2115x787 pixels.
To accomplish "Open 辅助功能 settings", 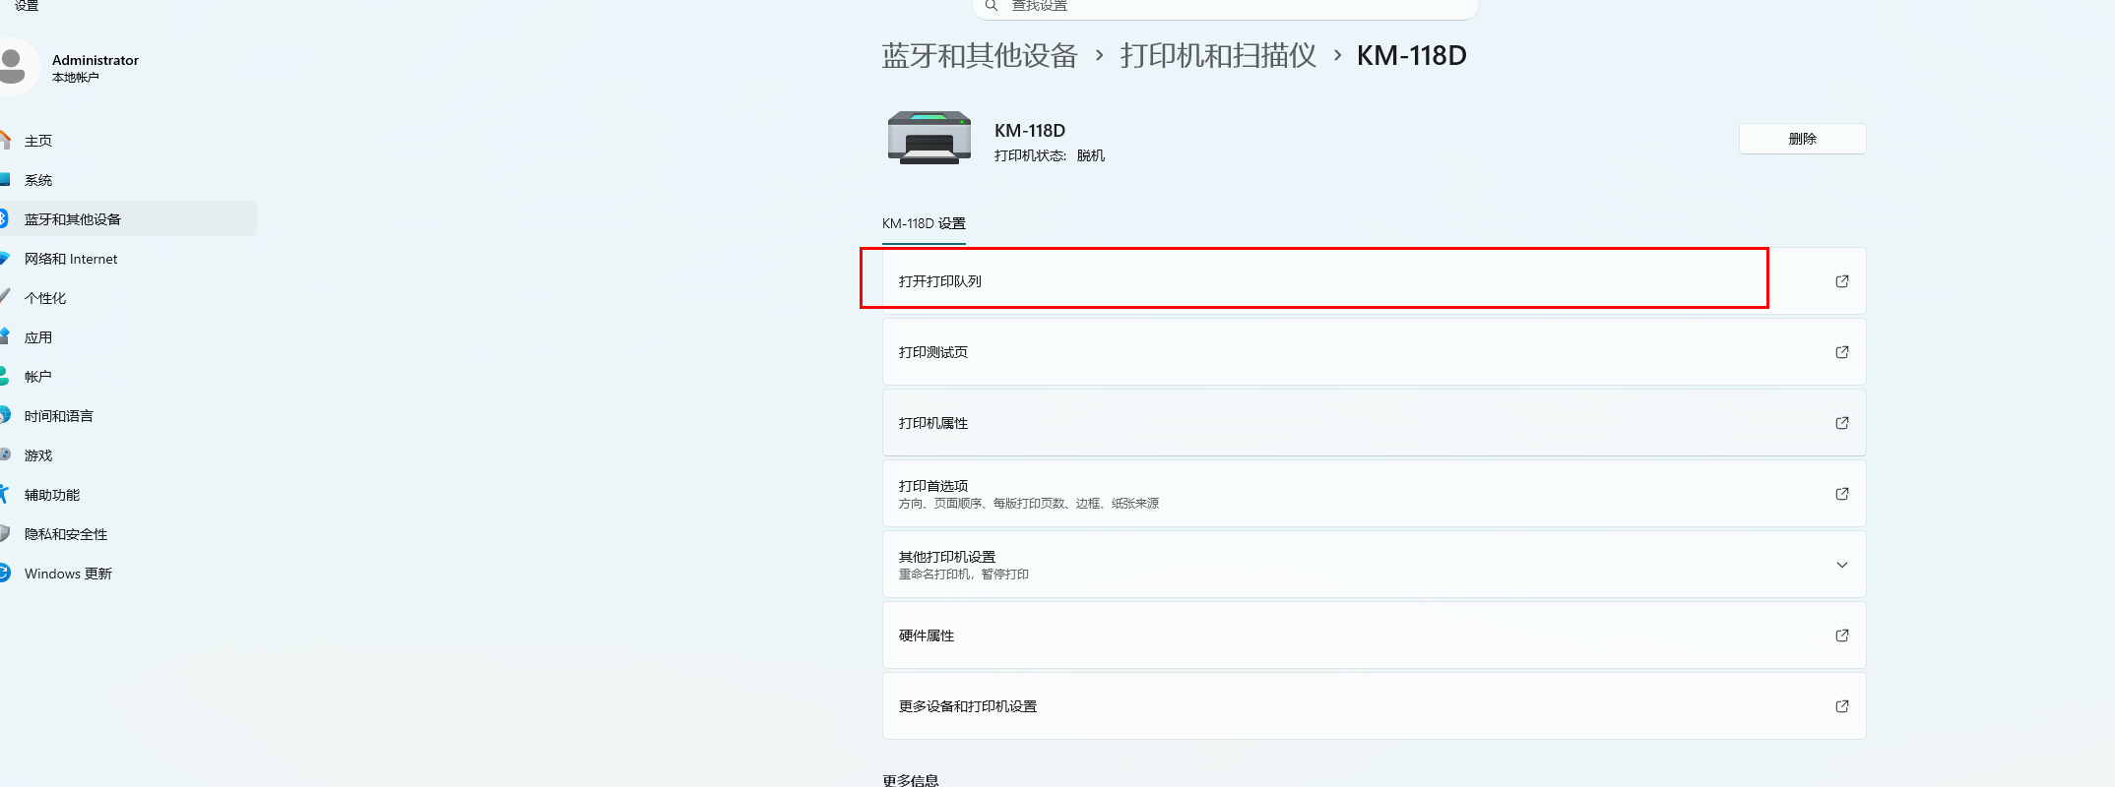I will 128,495.
